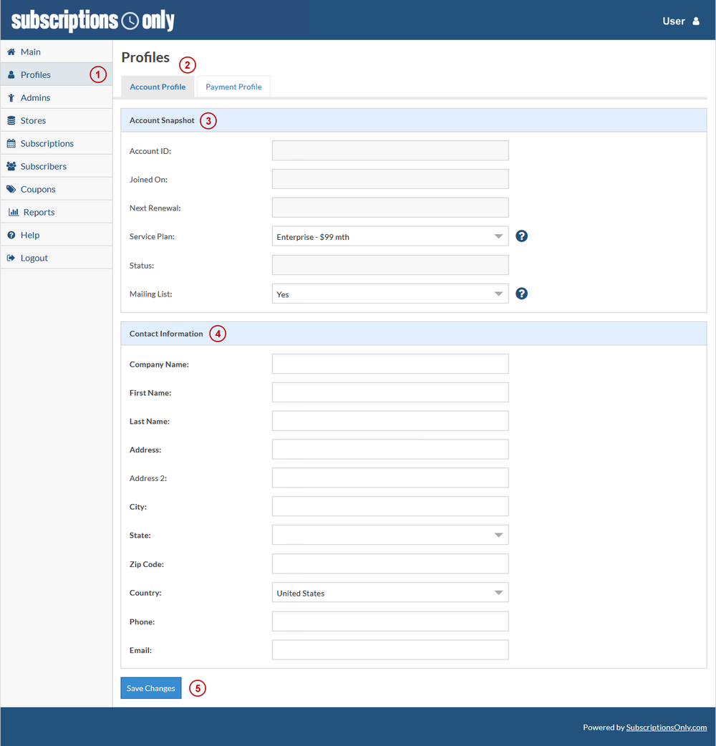Screen dimensions: 716x746
Task: Open the SubscriptionsOnly.com footer link
Action: (x=667, y=727)
